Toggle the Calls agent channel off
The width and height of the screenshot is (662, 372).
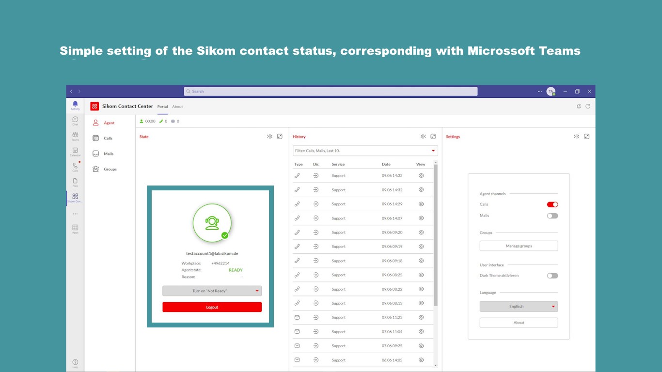click(552, 204)
